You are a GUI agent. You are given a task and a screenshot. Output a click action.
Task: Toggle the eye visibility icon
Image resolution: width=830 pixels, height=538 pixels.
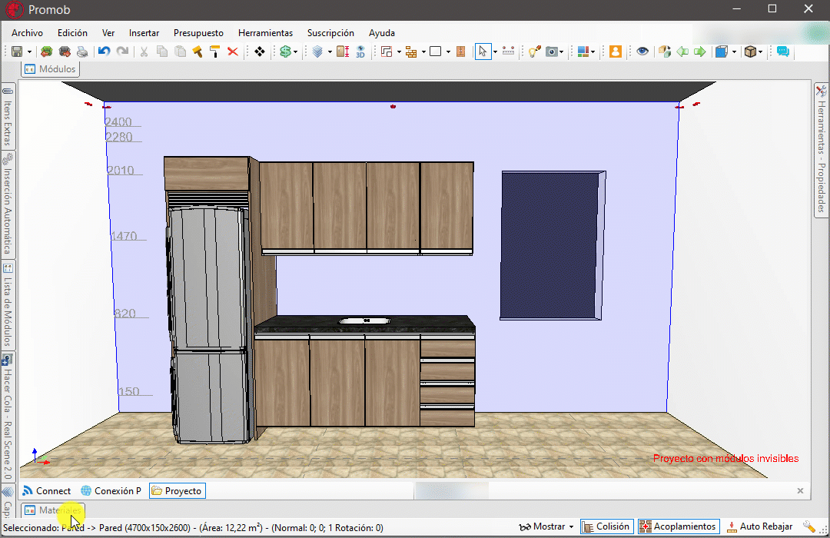point(642,51)
